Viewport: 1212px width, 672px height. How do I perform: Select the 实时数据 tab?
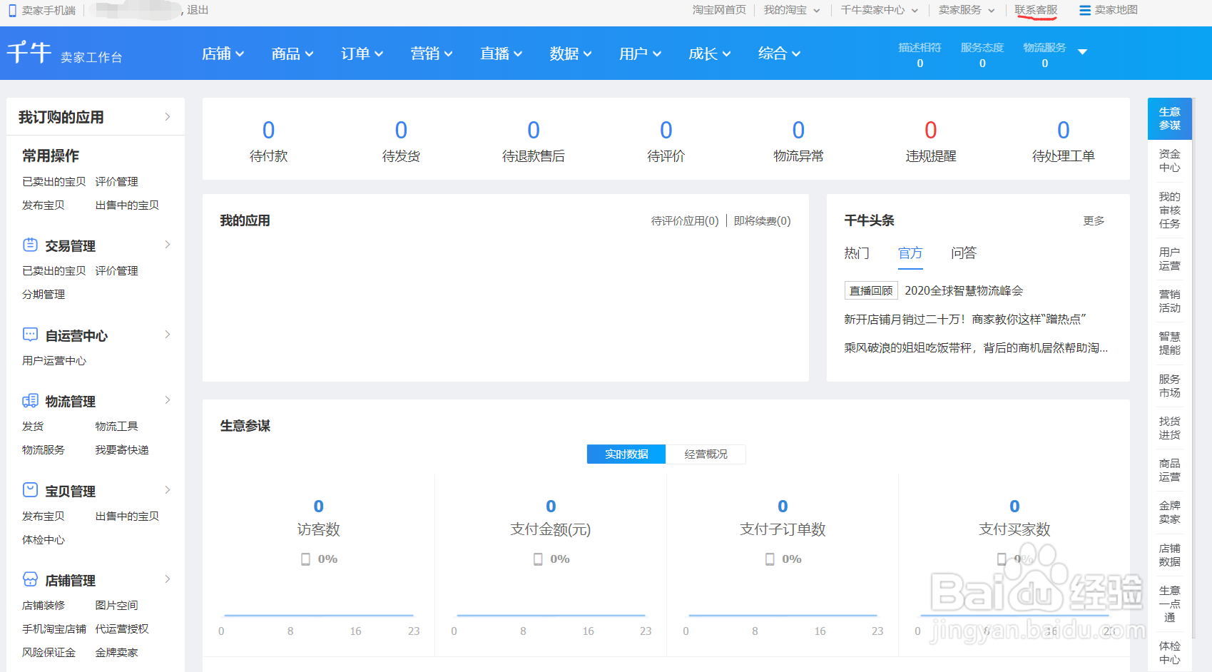[x=626, y=454]
